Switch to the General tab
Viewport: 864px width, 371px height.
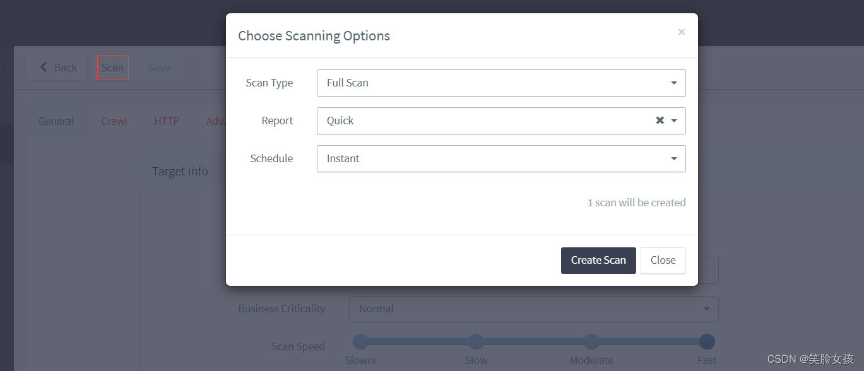point(56,121)
